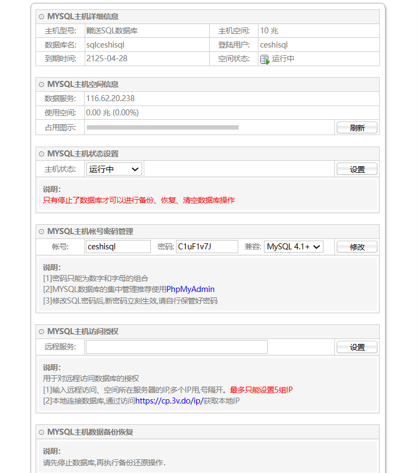Click 设置 button for remote access
This screenshot has width=418, height=473.
click(x=357, y=347)
